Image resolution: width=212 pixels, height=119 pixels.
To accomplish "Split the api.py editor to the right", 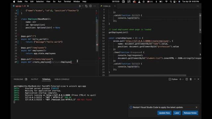I will [x=90, y=6].
